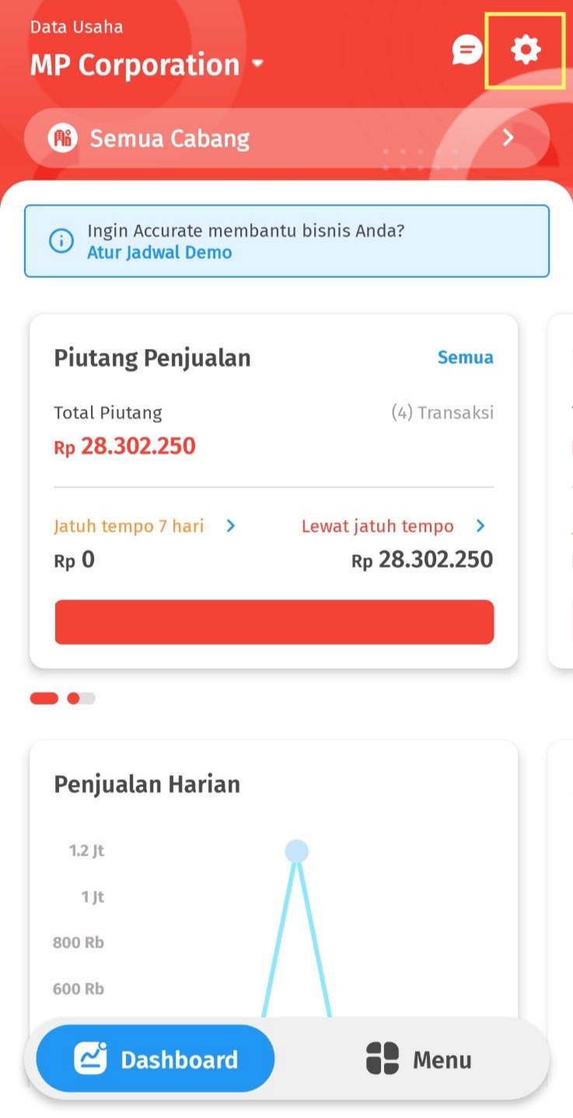
Task: Expand Lewat jatuh tempo arrow
Action: 480,526
